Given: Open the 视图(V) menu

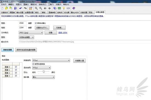Looking at the screenshot, I should point(19,4).
